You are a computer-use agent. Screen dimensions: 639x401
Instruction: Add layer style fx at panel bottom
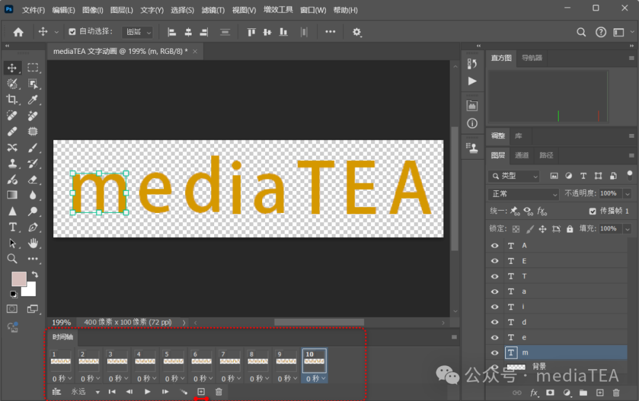pos(534,393)
